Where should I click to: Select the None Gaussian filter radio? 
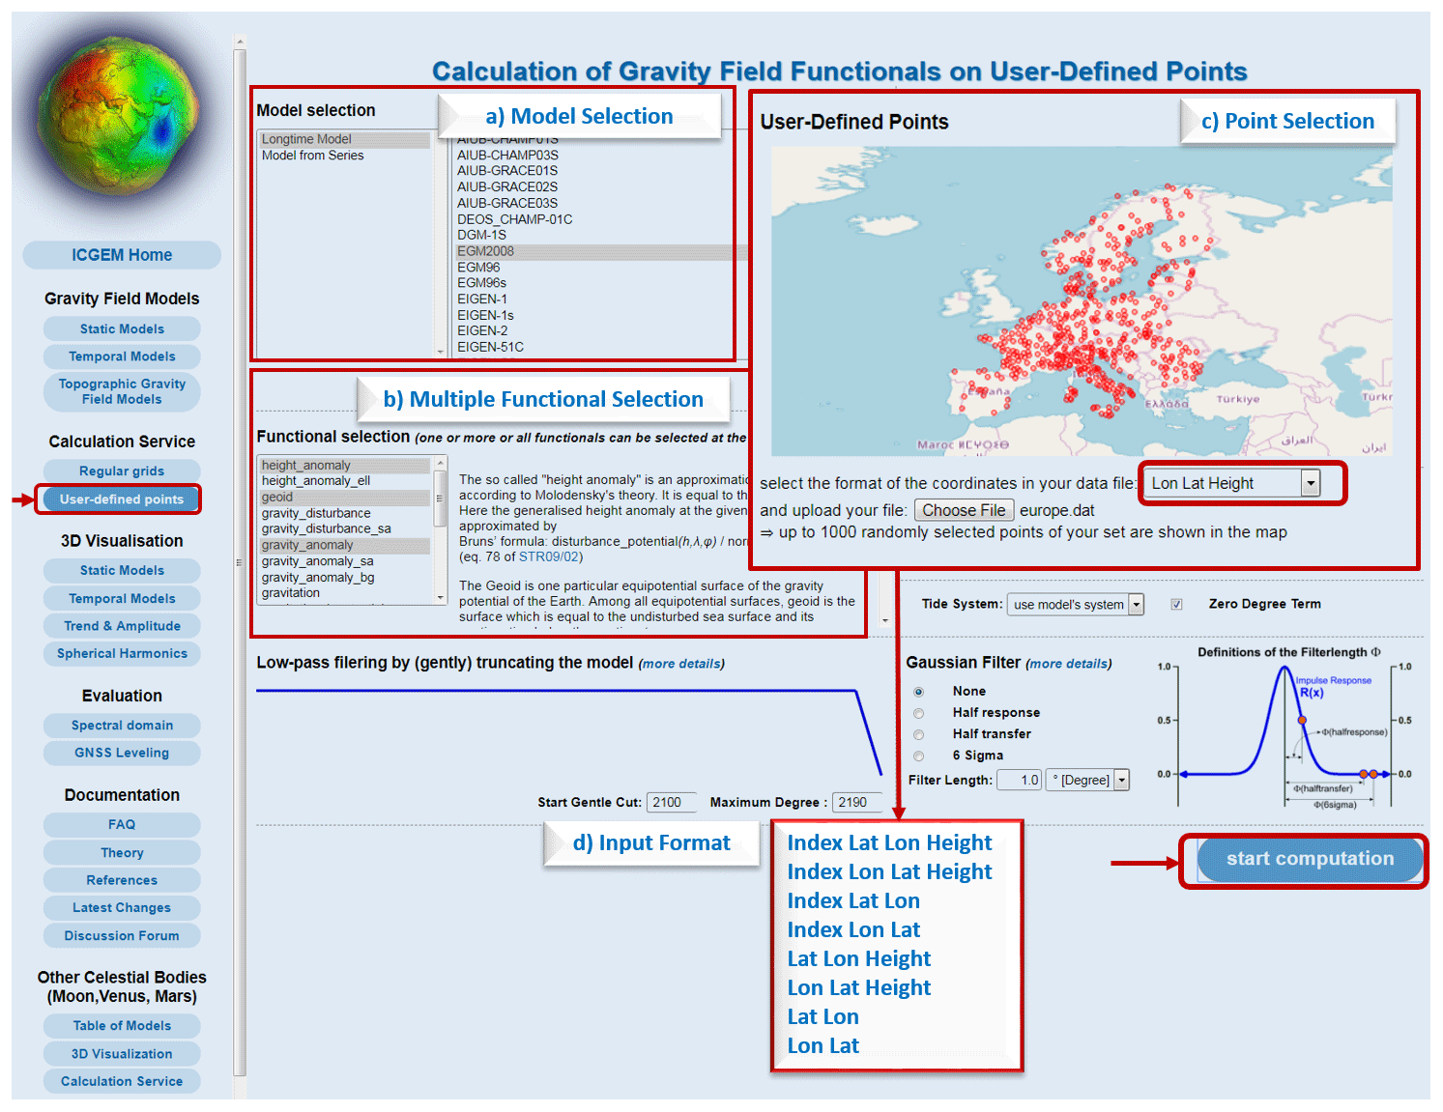[x=919, y=692]
